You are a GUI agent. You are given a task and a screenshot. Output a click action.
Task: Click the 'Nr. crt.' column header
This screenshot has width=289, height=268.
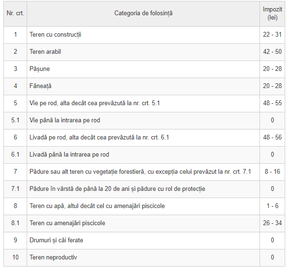click(x=15, y=13)
